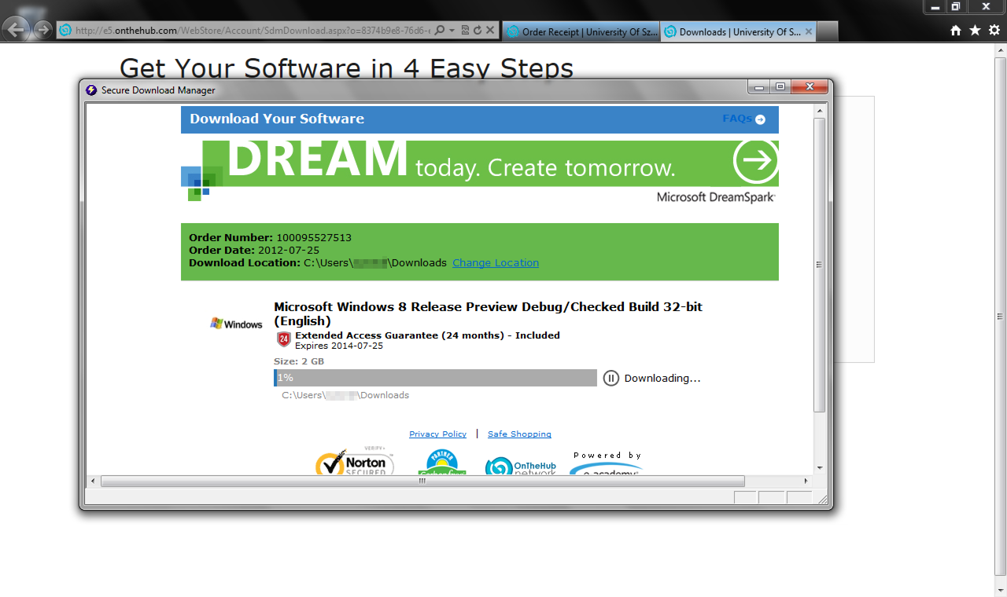
Task: Stop loading with the address bar X icon
Action: coord(489,31)
